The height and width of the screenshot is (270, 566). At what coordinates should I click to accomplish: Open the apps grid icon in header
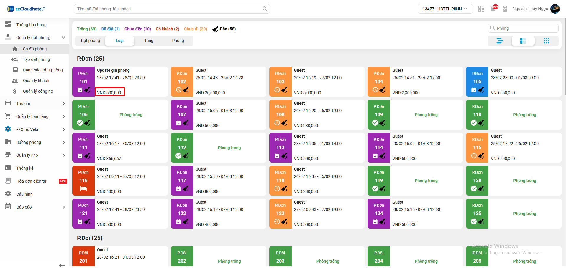481,9
